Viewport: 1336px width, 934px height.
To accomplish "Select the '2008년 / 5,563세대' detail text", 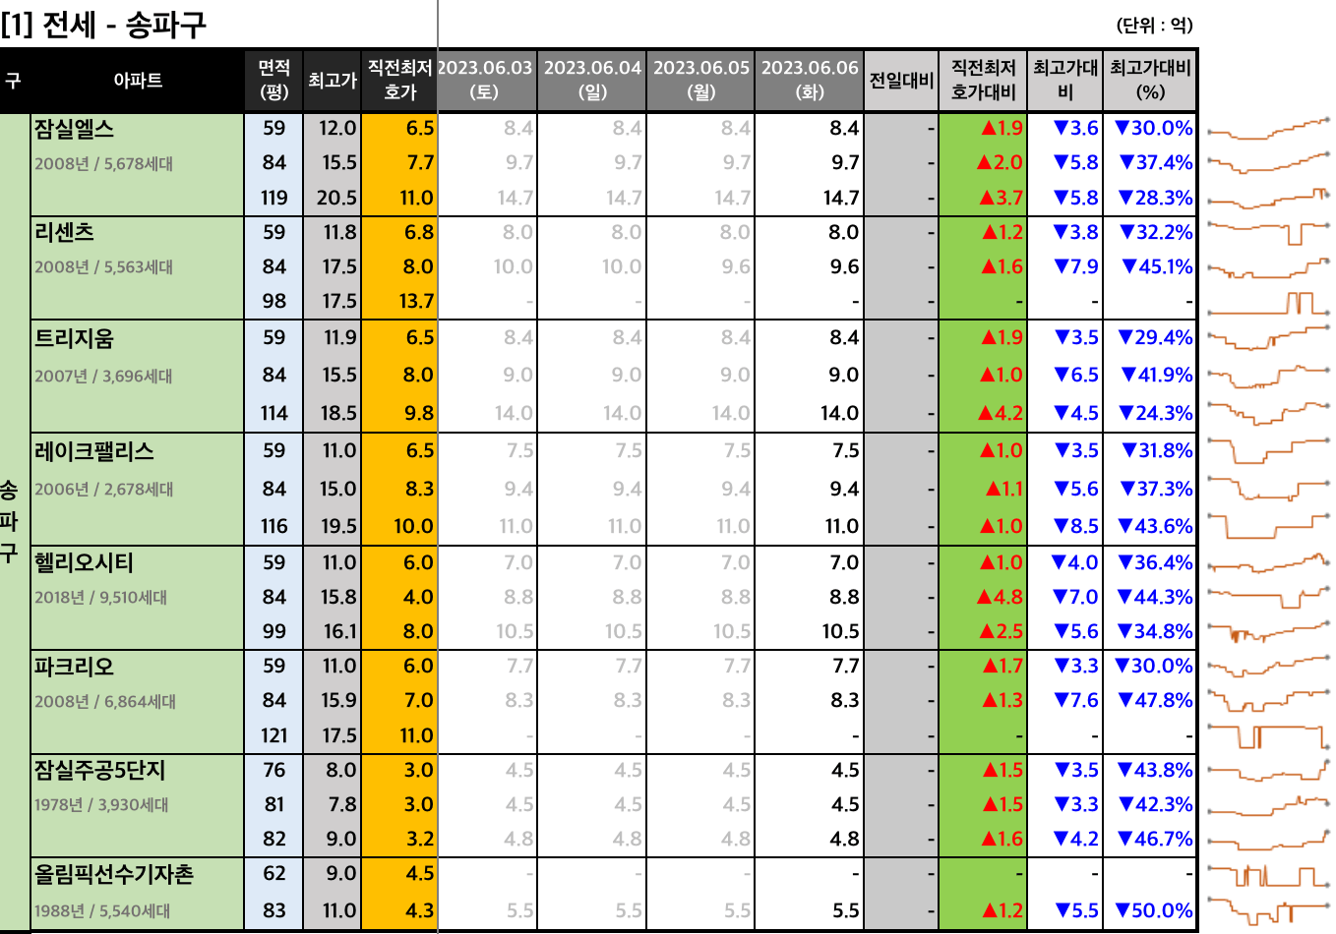I will click(x=103, y=266).
